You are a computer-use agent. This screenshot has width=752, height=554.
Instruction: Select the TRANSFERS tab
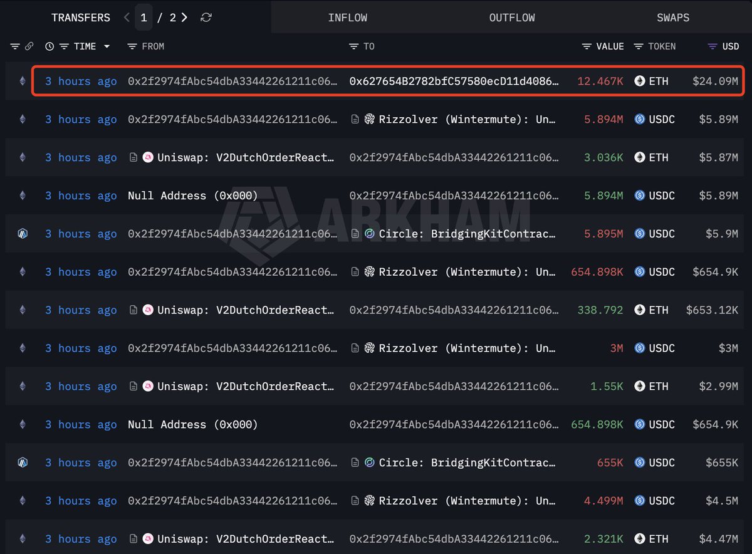click(81, 18)
